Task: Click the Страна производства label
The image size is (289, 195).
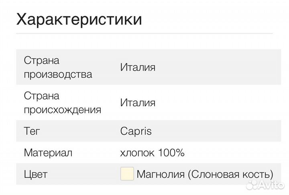Action: 58,67
